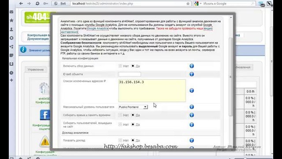Click the localhost address bar
Viewport: 282px width, 159px height.
(129, 4)
